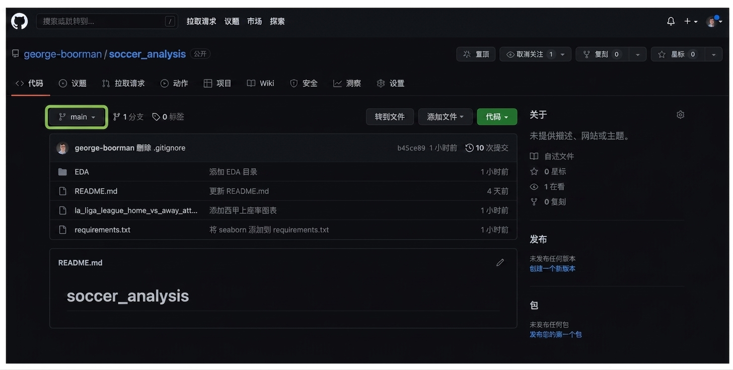The height and width of the screenshot is (370, 733).
Task: Open the plus create-new menu
Action: [690, 21]
